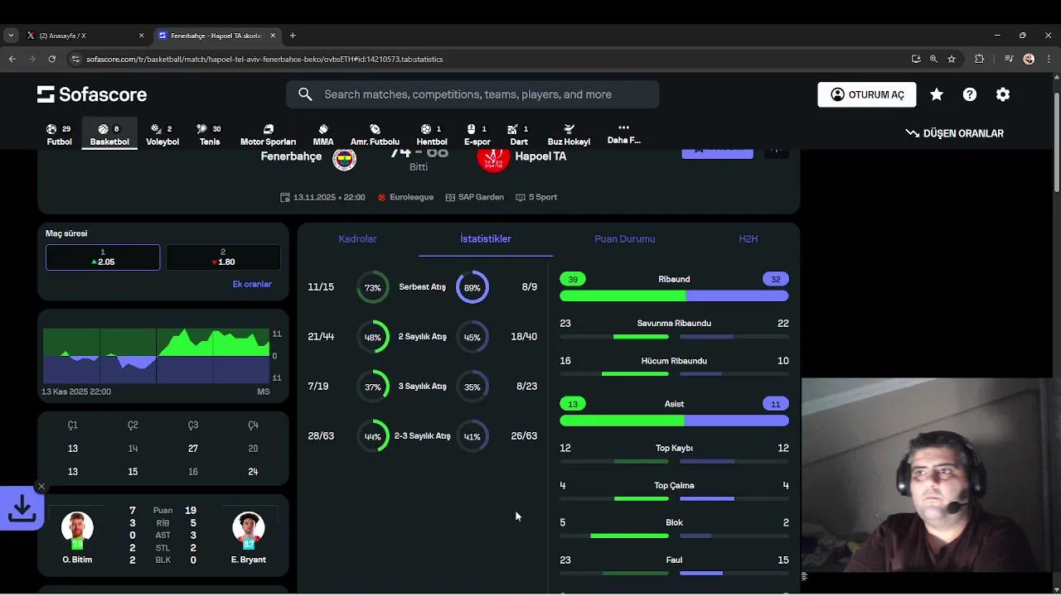
Task: Click the Hapoel TA team crest
Action: [493, 159]
